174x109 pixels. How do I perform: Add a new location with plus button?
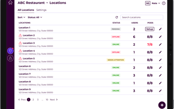click(162, 105)
